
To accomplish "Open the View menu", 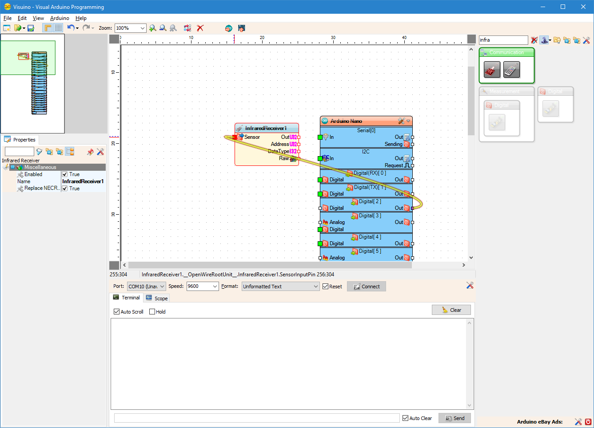I will 38,18.
